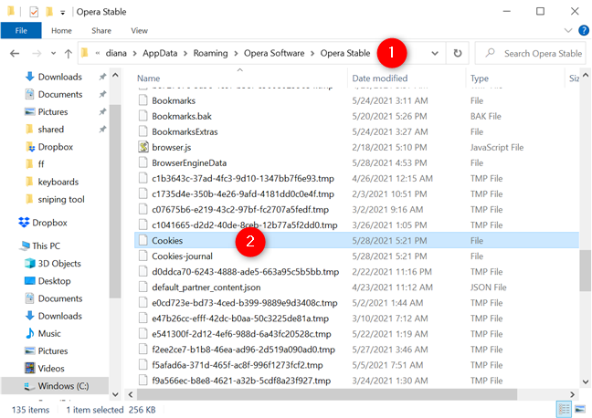Sort files by Date modified column
Screen dimensions: 592x418
pyautogui.click(x=379, y=78)
